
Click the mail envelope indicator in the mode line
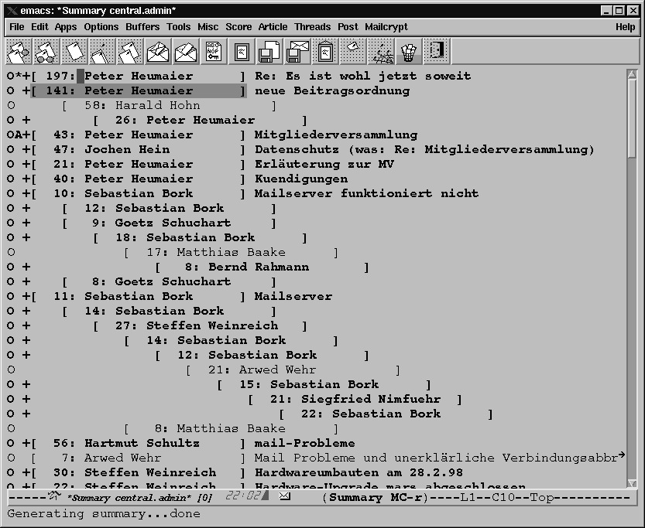pyautogui.click(x=285, y=497)
